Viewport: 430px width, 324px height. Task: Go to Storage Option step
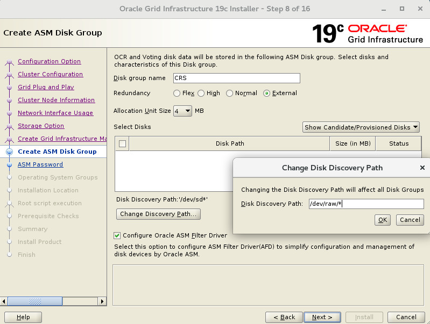click(41, 126)
